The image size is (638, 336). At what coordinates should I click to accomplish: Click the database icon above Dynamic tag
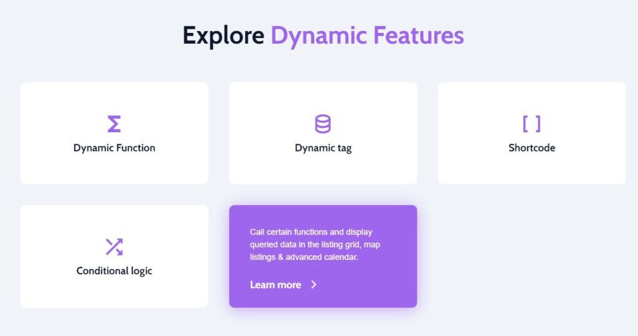[323, 124]
